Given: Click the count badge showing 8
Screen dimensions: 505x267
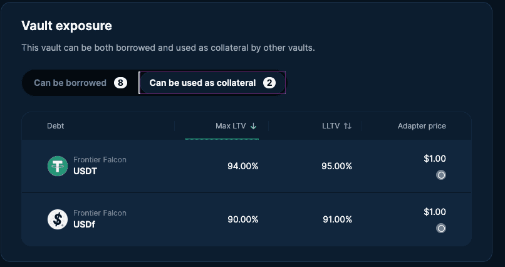Looking at the screenshot, I should click(120, 83).
